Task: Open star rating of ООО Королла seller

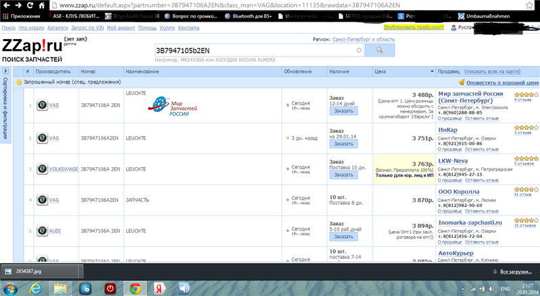Action: pos(526,189)
